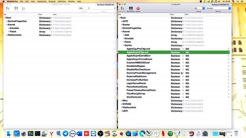Open the Definition menu
This screenshot has width=246, height=138.
click(62, 2)
